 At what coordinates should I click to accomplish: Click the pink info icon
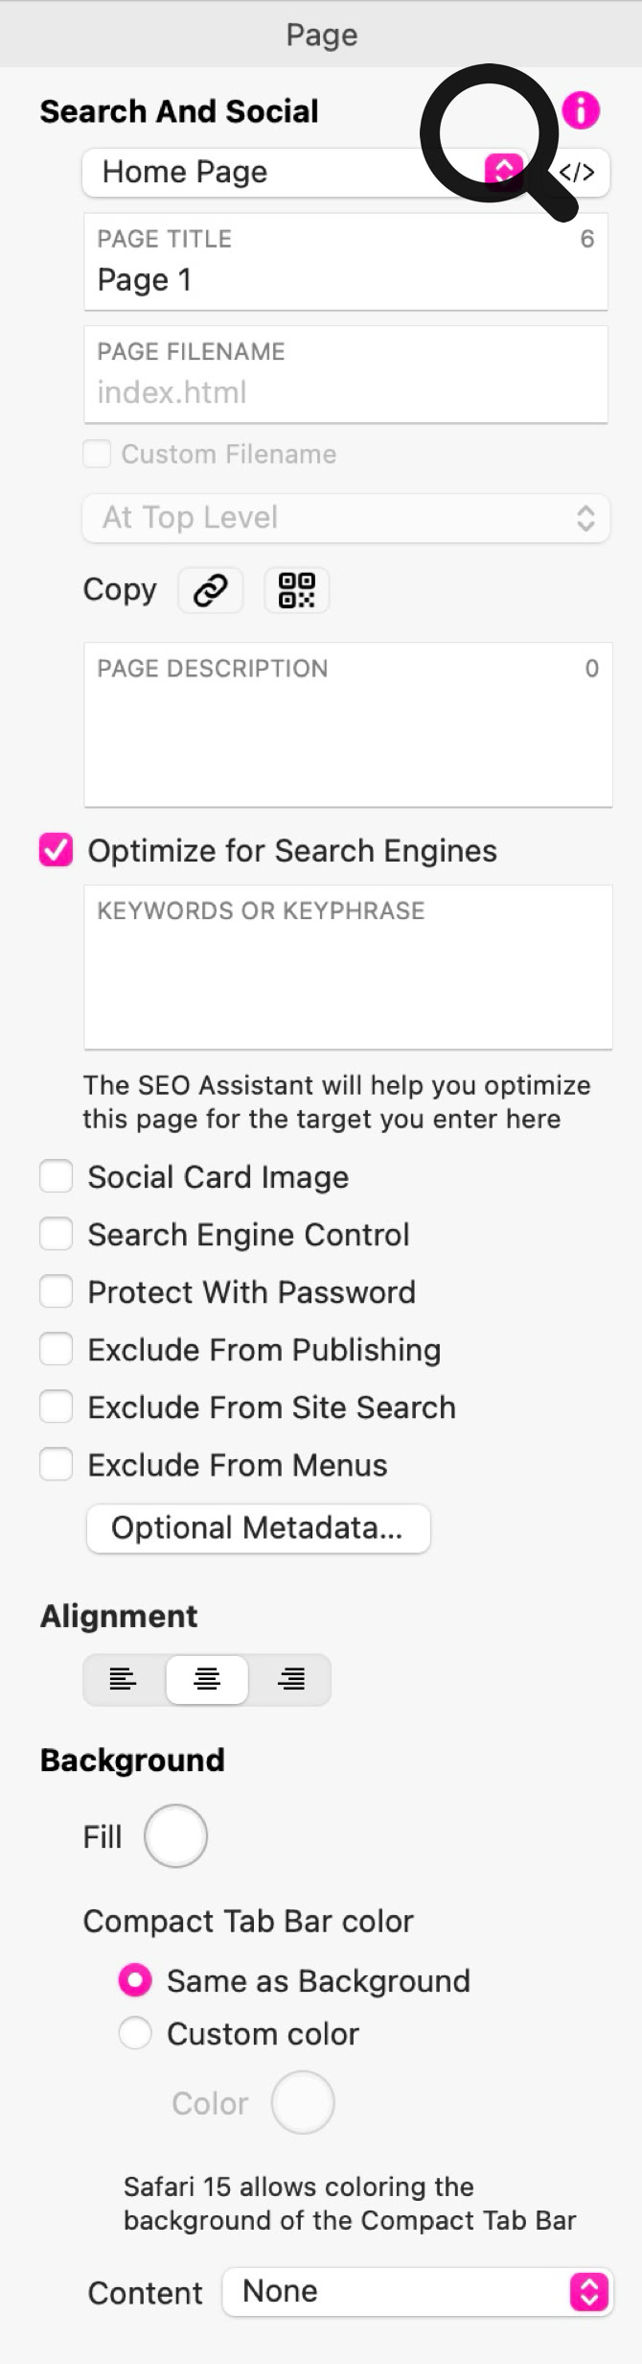[581, 110]
